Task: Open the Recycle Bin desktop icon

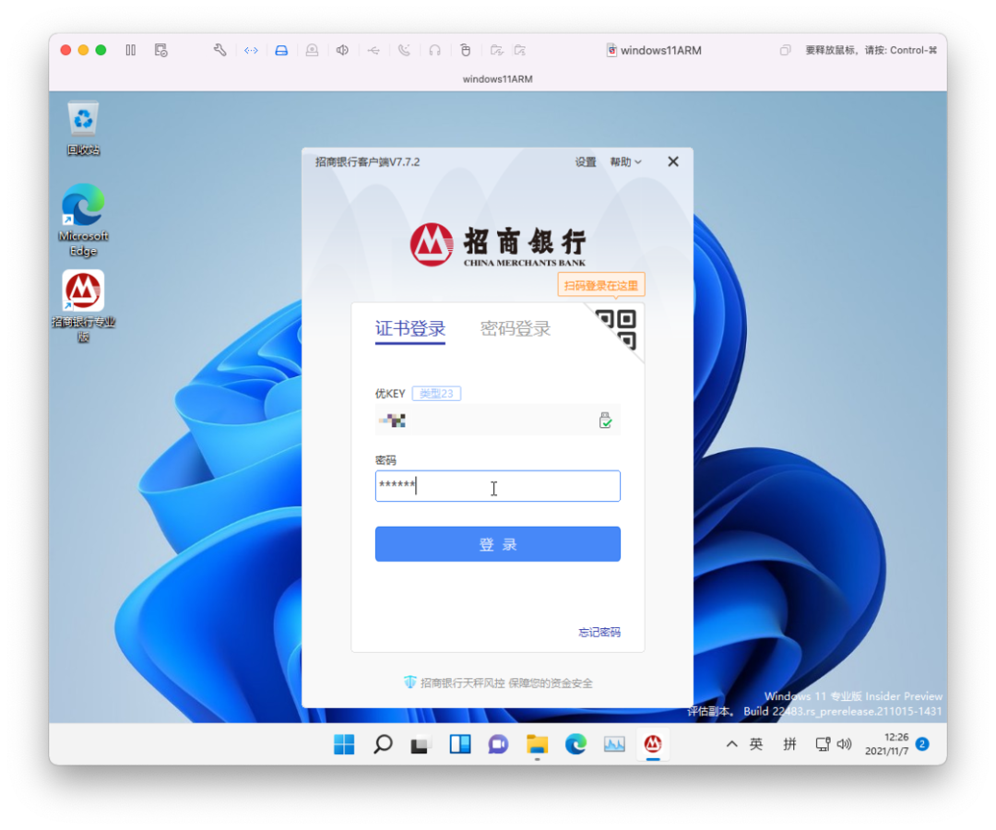Action: click(x=83, y=128)
